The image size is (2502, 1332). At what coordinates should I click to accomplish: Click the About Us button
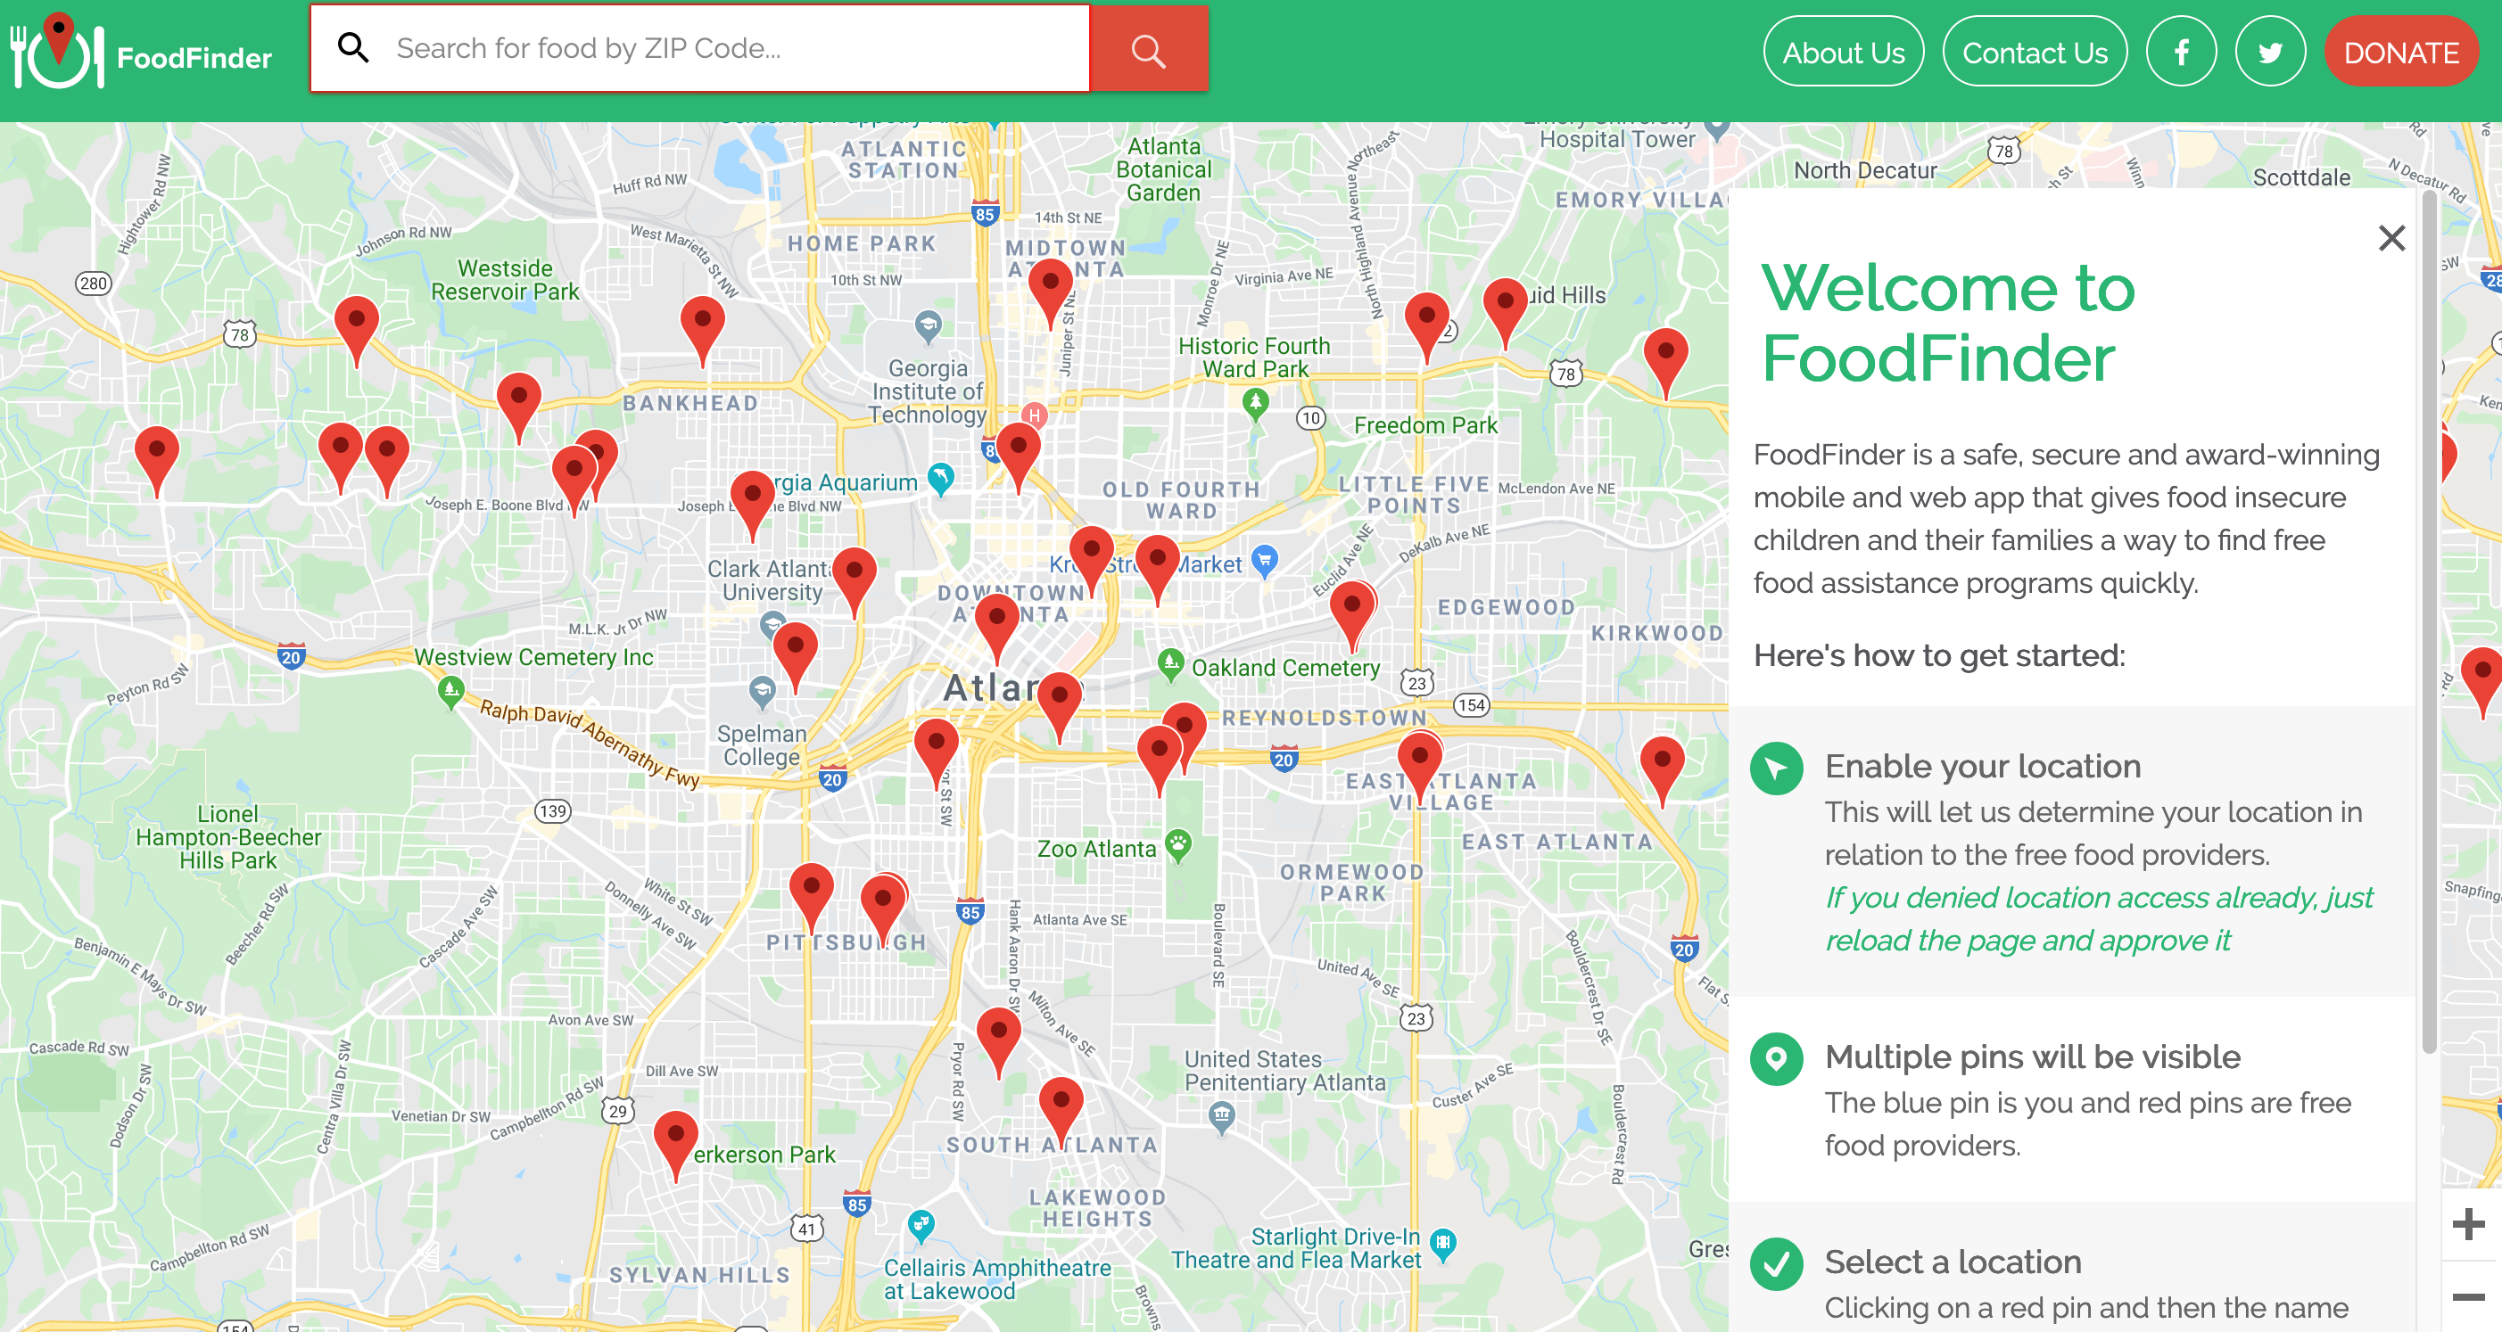coord(1843,53)
